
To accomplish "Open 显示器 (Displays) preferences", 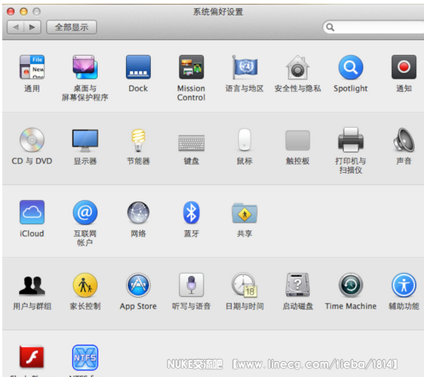I will 85,141.
